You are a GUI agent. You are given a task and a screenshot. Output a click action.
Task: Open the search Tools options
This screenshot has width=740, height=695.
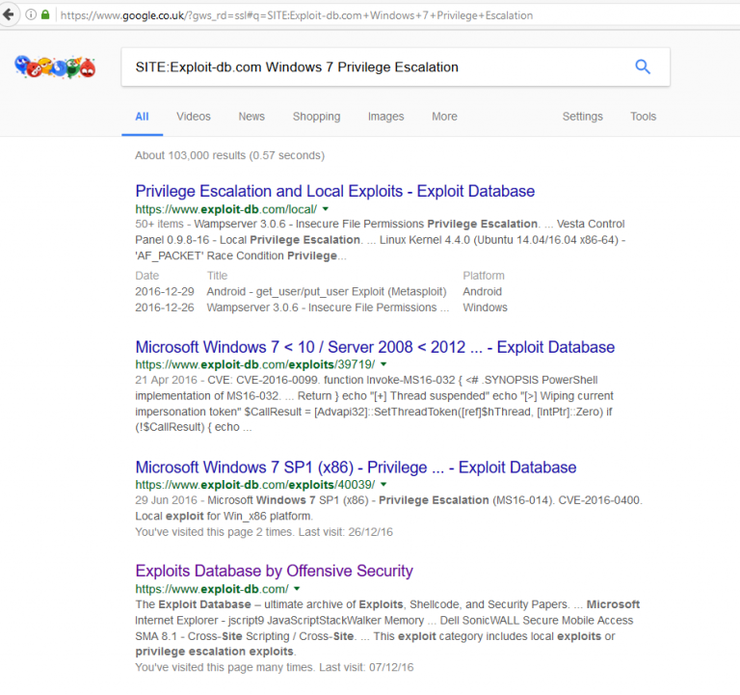pos(644,116)
